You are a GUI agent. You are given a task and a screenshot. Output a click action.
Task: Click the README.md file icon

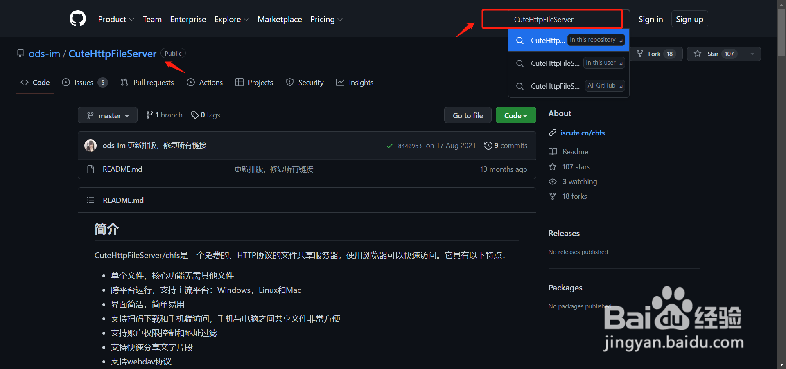(x=91, y=169)
